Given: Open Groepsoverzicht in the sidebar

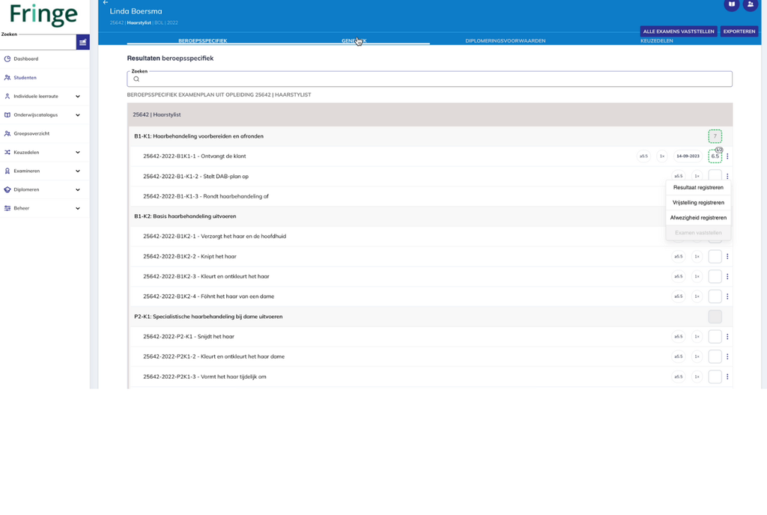Looking at the screenshot, I should tap(31, 133).
